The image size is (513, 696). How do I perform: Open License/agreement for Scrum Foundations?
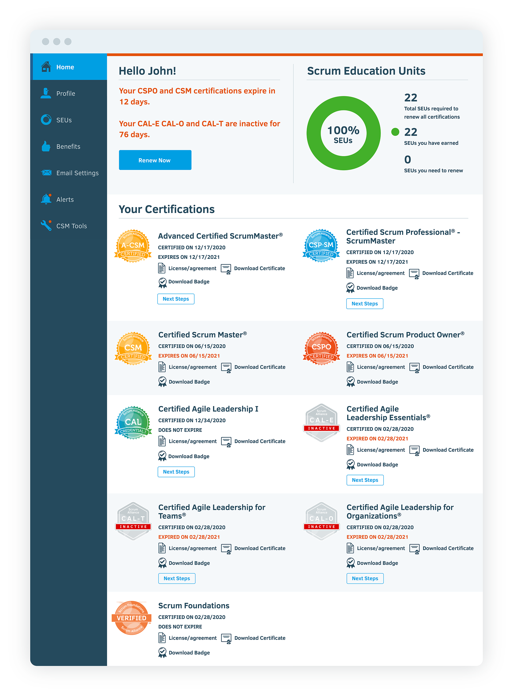tap(193, 638)
